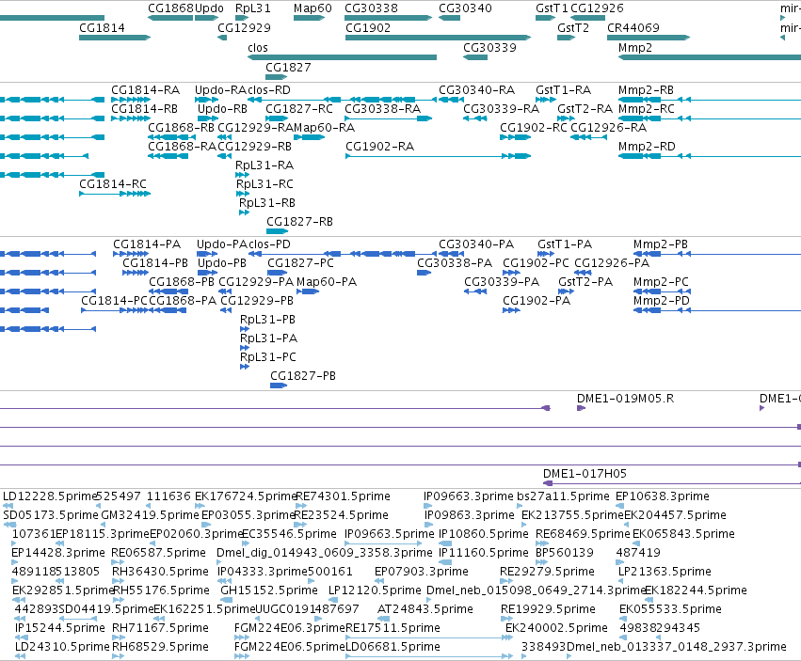Click EST RE19929.5prime label
The width and height of the screenshot is (801, 661).
[x=548, y=609]
